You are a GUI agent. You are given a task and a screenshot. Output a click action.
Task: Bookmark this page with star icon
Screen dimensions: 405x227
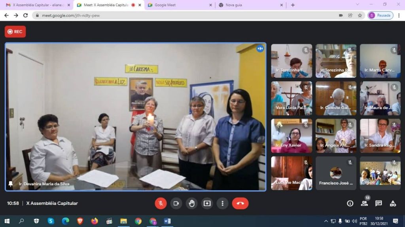360,15
